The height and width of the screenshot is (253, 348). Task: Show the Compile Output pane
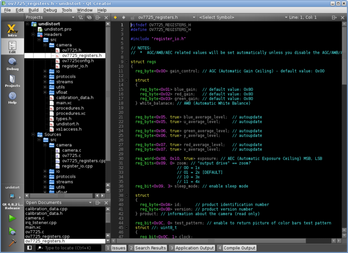click(237, 248)
